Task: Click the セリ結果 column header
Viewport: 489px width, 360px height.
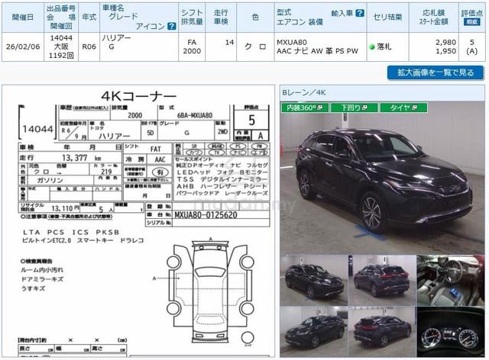Action: (387, 17)
